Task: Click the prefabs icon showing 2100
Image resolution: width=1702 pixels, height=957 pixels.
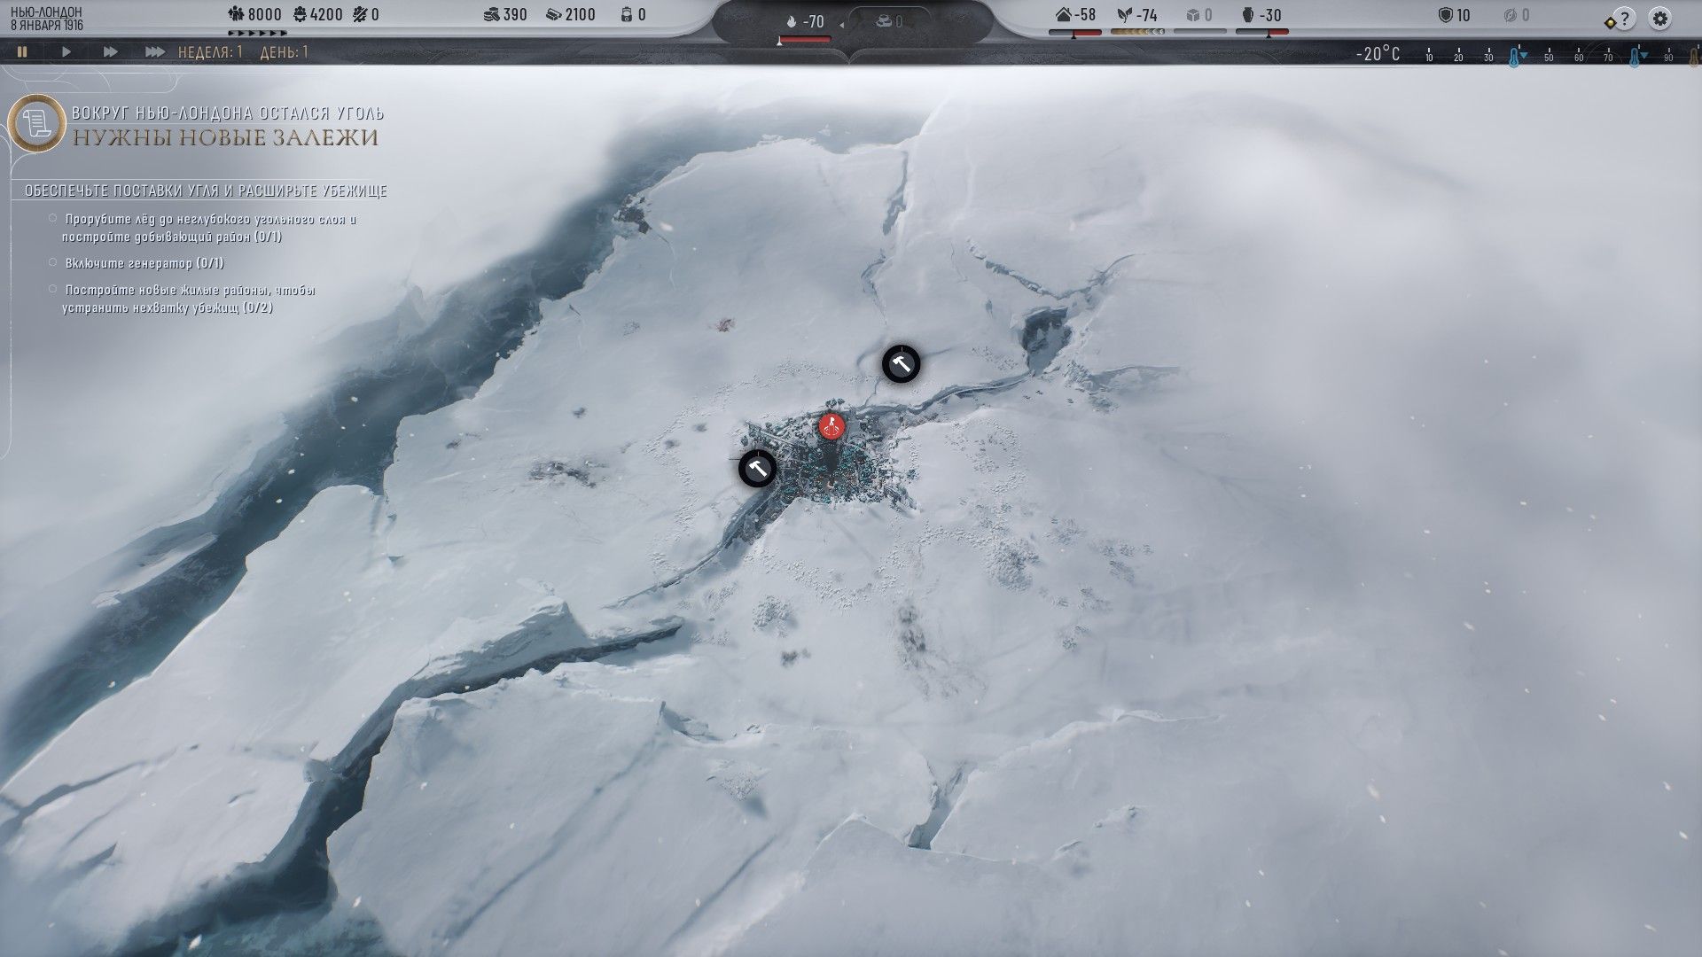Action: 554,15
